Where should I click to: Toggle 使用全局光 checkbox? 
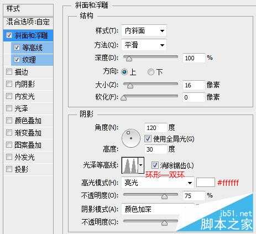[x=148, y=139]
